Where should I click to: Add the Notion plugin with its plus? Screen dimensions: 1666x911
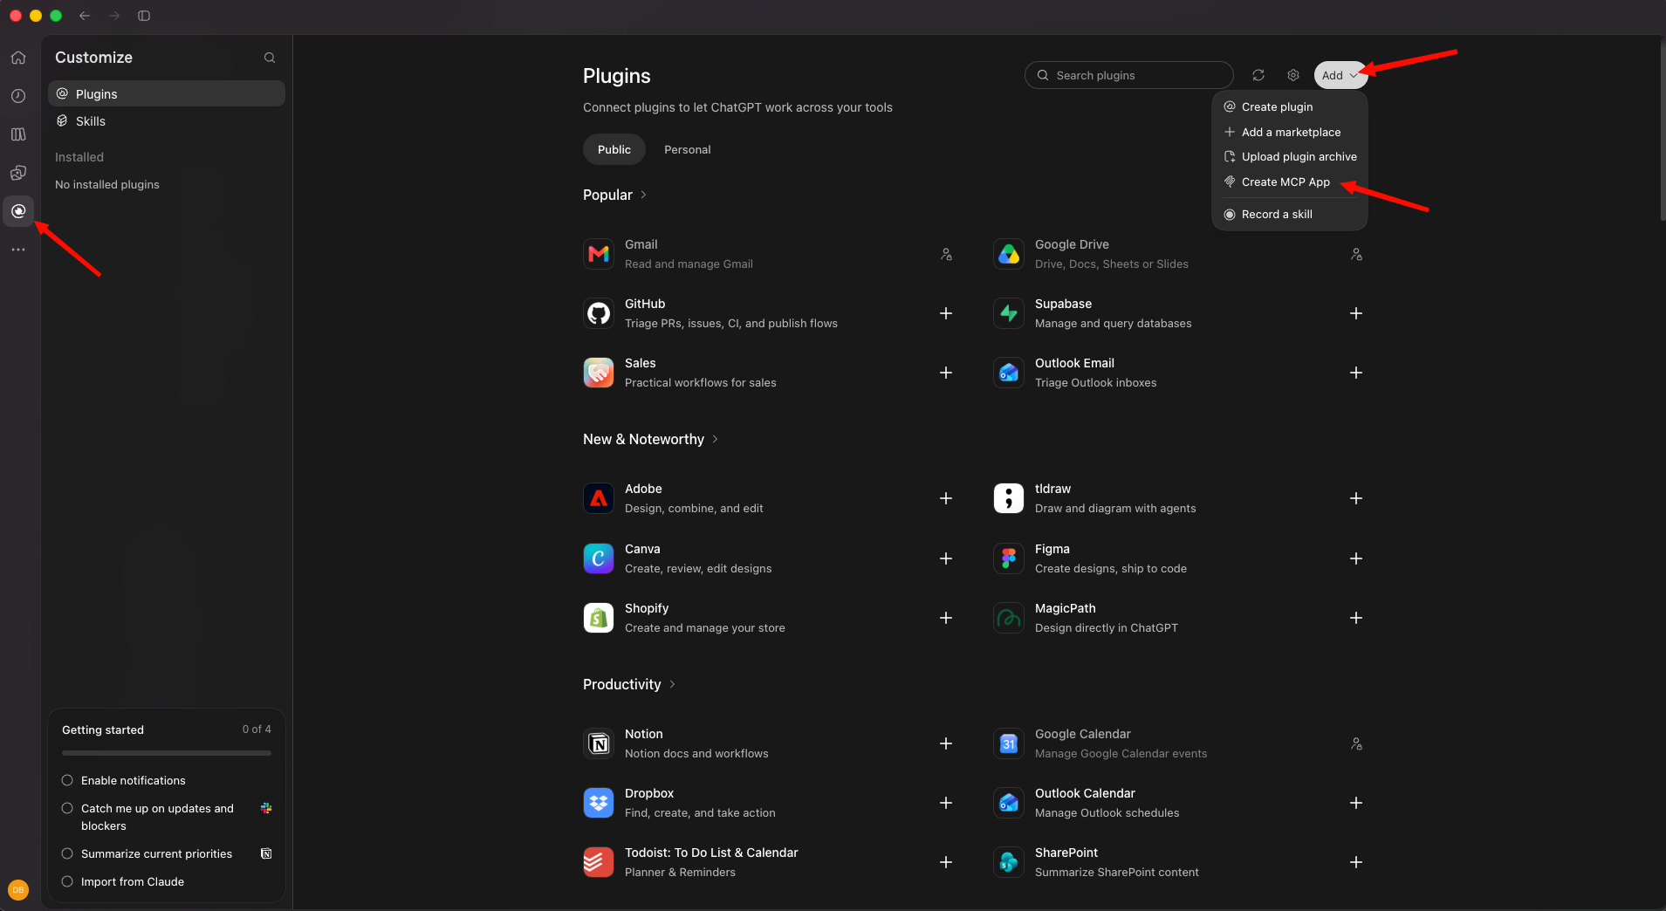point(946,743)
